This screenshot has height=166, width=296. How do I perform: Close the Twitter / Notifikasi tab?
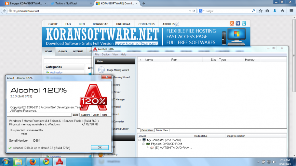(91, 3)
